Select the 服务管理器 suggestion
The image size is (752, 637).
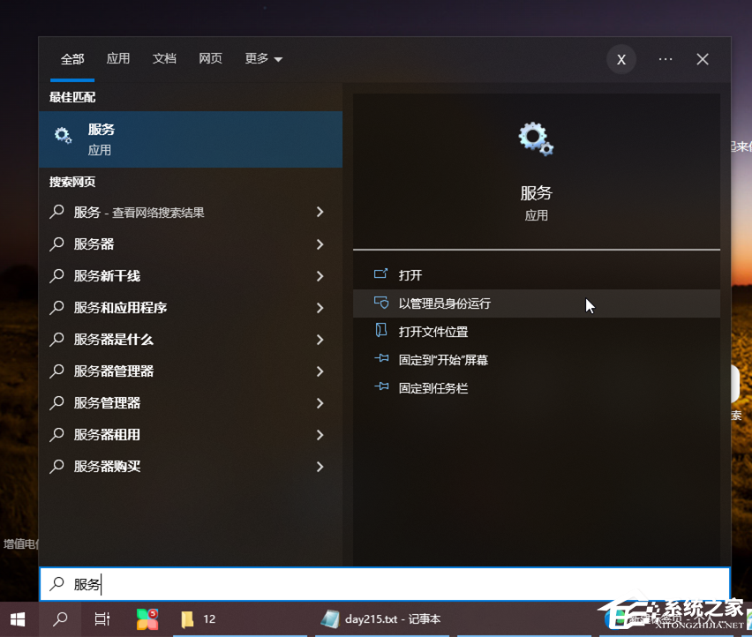[x=191, y=402]
